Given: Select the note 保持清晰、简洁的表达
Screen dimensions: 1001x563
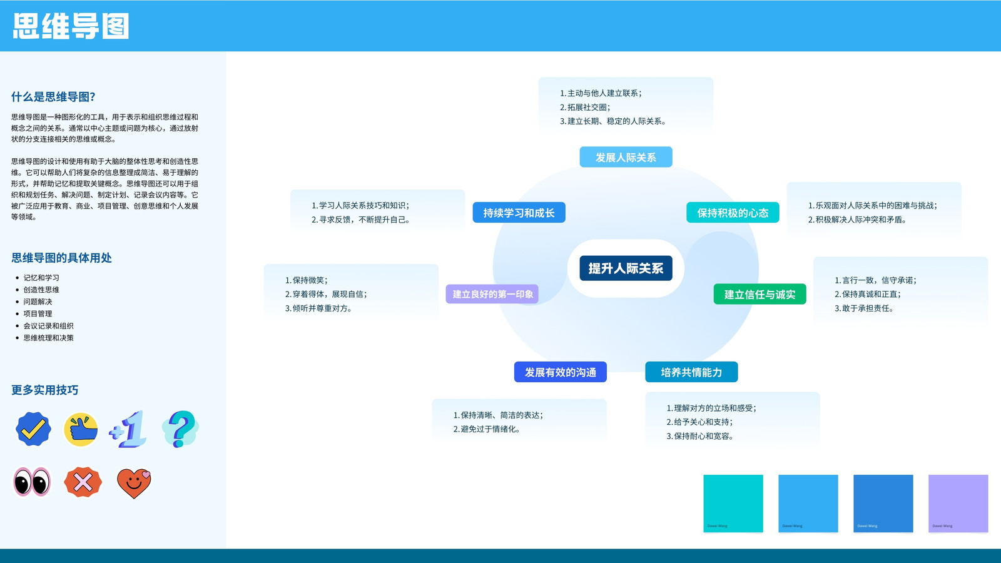Looking at the screenshot, I should 498,415.
